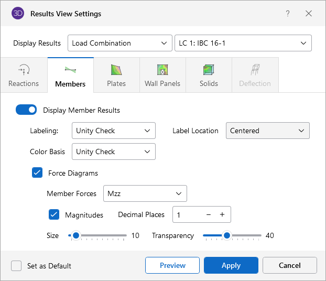The width and height of the screenshot is (326, 281).
Task: Click the Plates tab icon
Action: pyautogui.click(x=116, y=70)
